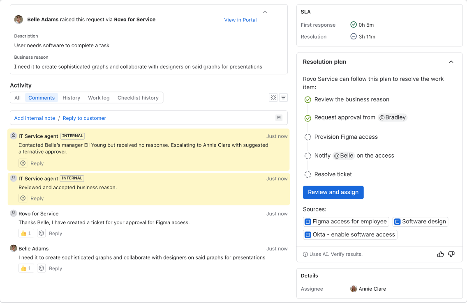Click the Annie Clare assignee avatar
Screen dimensions: 467x303
(x=354, y=289)
